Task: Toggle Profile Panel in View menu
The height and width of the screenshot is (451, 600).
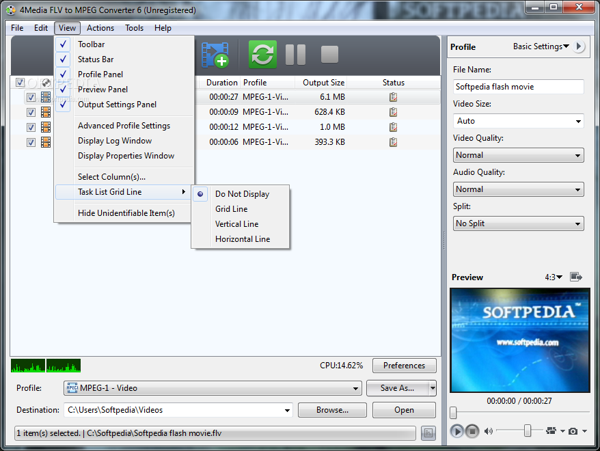Action: pos(125,74)
